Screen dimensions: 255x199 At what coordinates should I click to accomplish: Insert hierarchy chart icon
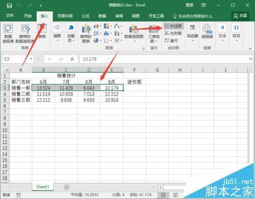click(x=108, y=26)
